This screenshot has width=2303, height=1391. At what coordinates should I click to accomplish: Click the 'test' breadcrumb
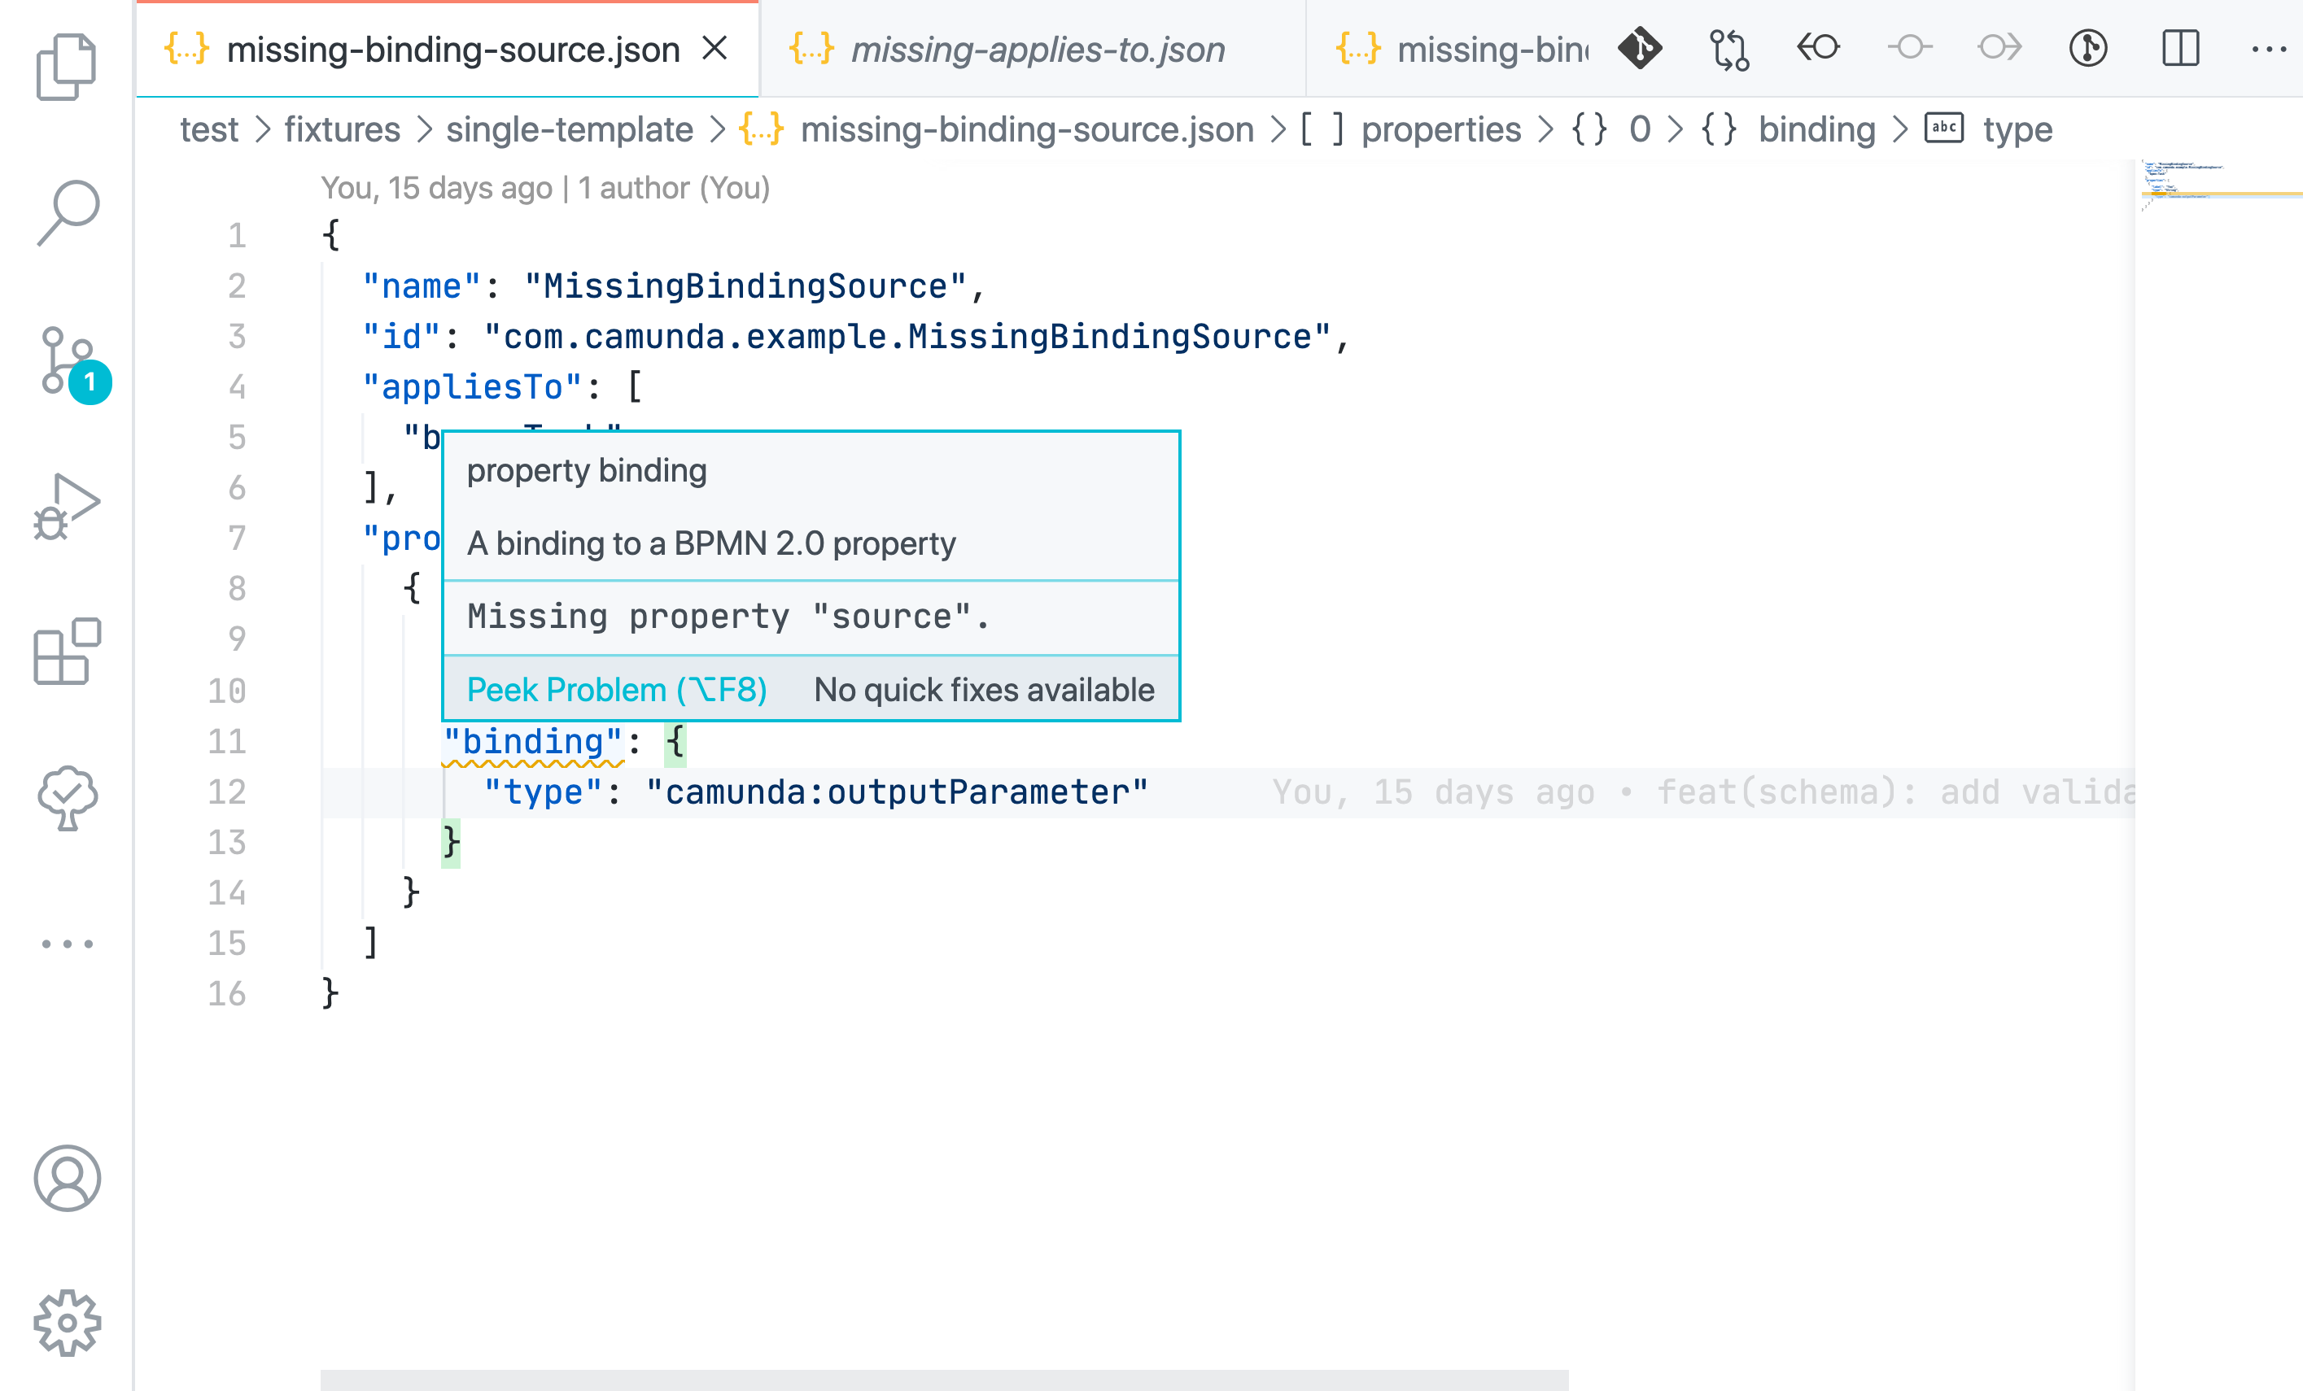coord(209,129)
